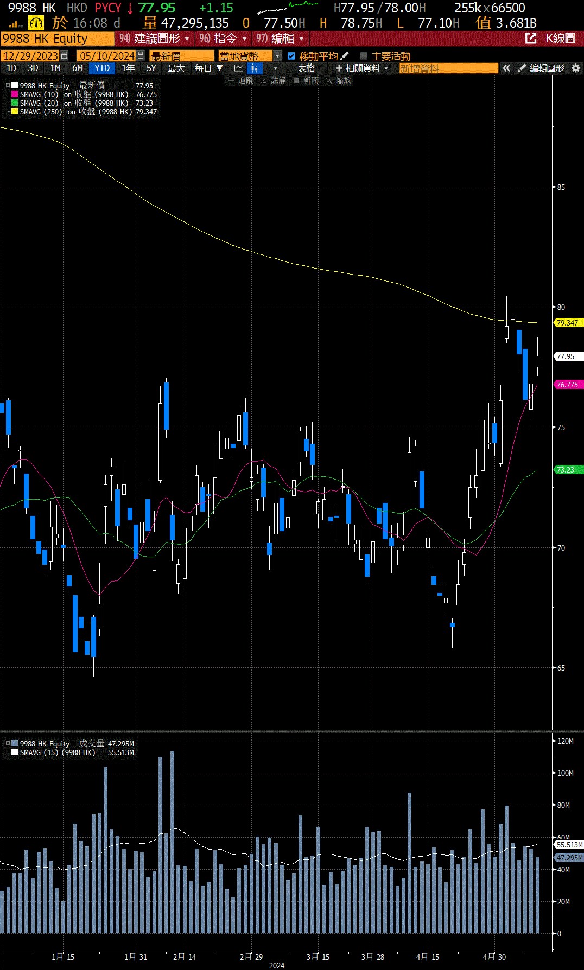Click the settings gear icon
The height and width of the screenshot is (970, 584).
pos(575,68)
